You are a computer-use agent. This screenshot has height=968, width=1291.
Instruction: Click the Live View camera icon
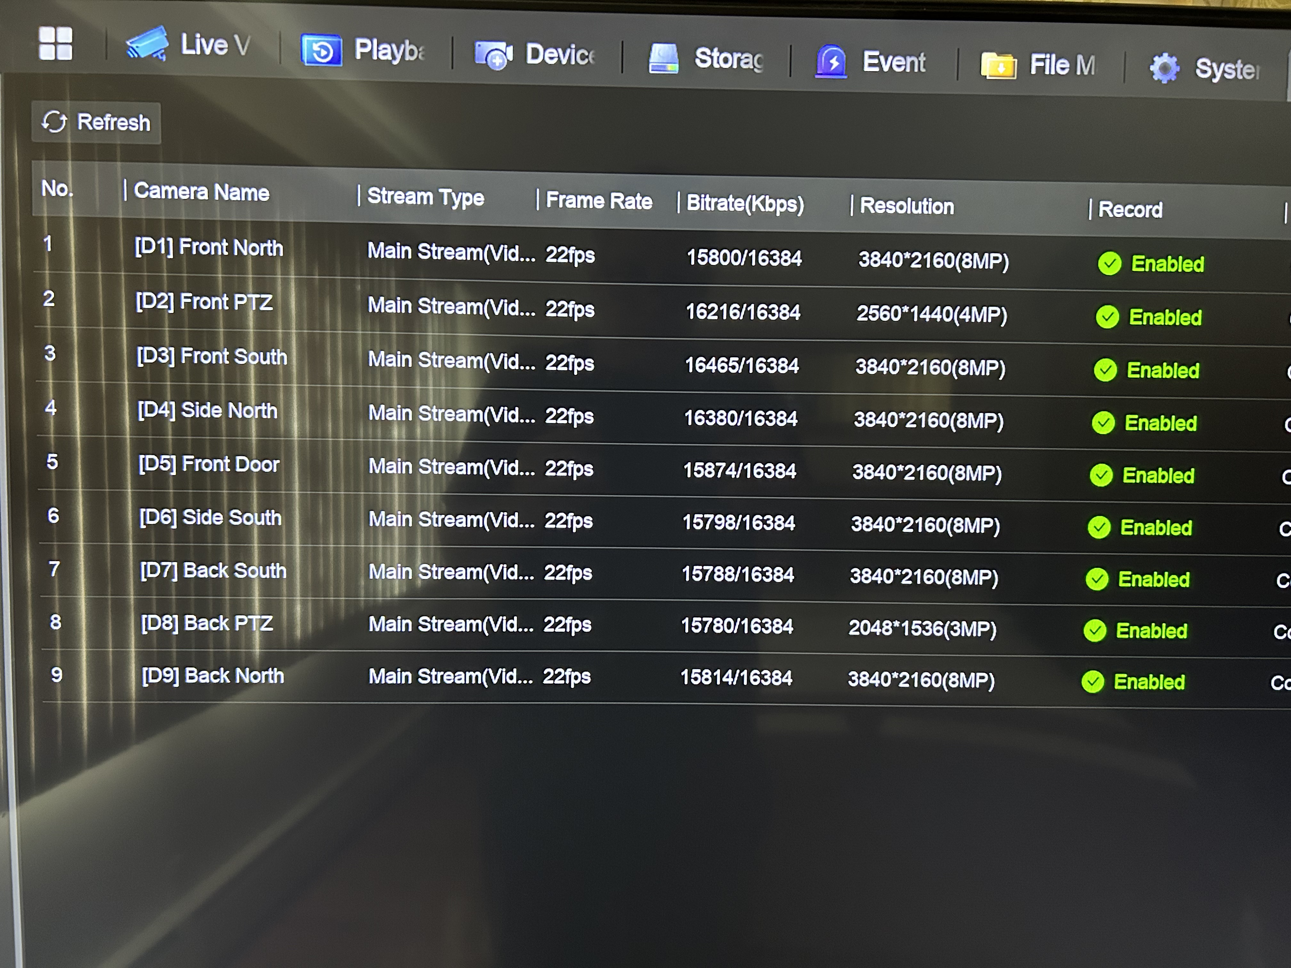(147, 44)
